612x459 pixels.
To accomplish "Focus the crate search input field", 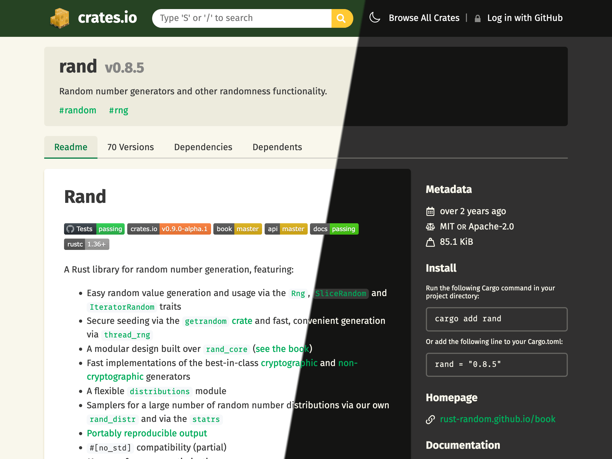I will [x=242, y=18].
